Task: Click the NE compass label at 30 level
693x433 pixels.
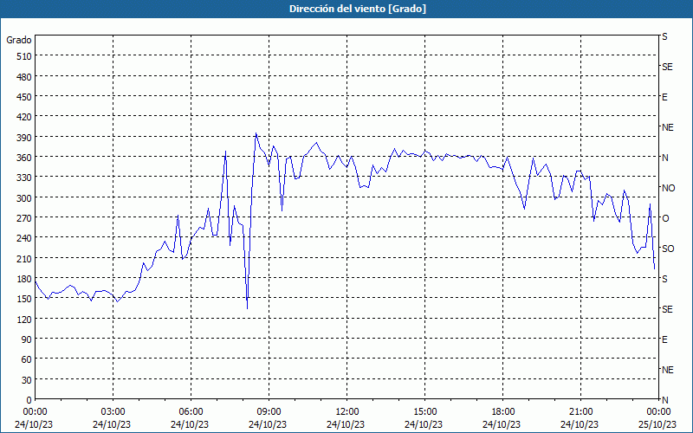Action: (667, 370)
